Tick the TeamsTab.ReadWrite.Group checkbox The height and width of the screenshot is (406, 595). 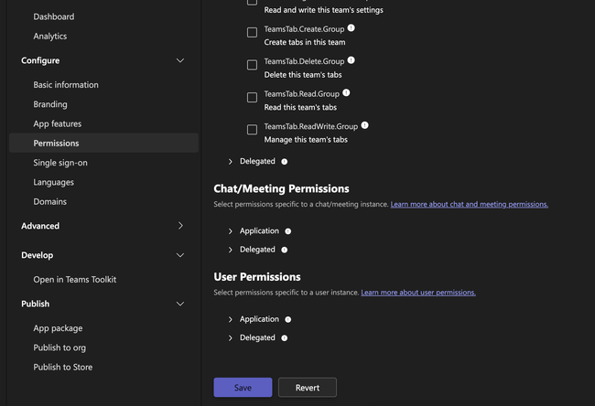coord(252,130)
